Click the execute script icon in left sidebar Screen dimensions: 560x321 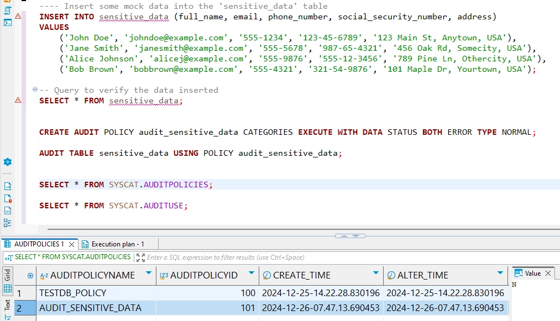[8, 10]
